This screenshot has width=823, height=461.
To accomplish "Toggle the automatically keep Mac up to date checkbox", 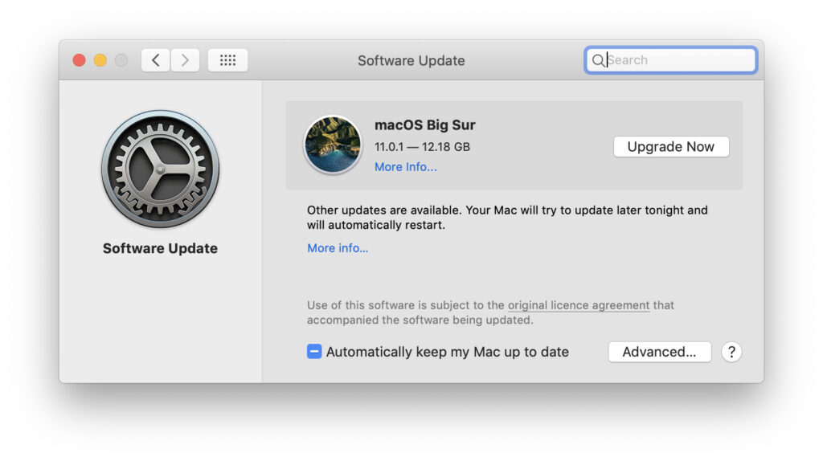I will 314,352.
